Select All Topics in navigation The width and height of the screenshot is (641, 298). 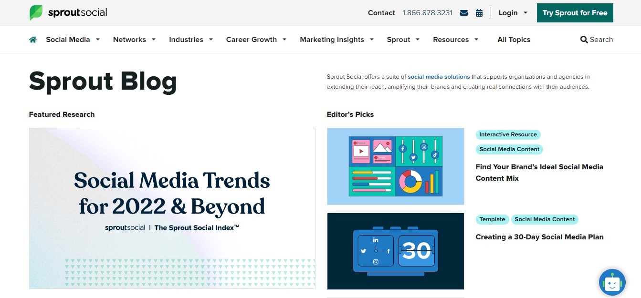point(514,40)
